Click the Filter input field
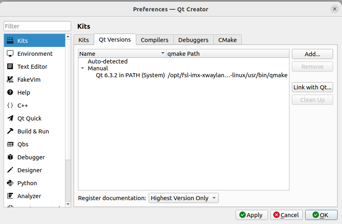 pos(37,26)
